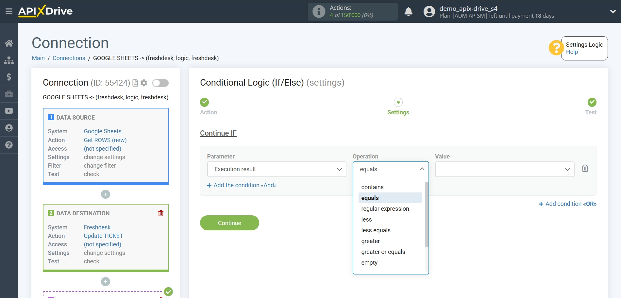621x298 pixels.
Task: Open profile icon in sidebar
Action: click(9, 128)
